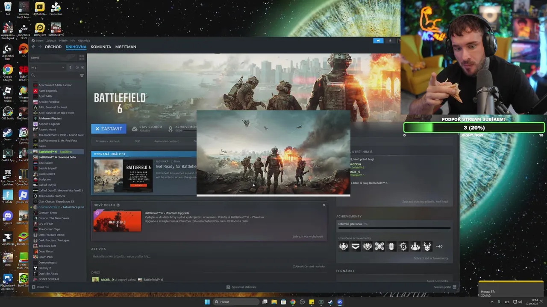The image size is (547, 307).
Task: Go back with Steam's left navigation arrow
Action: pyautogui.click(x=33, y=47)
